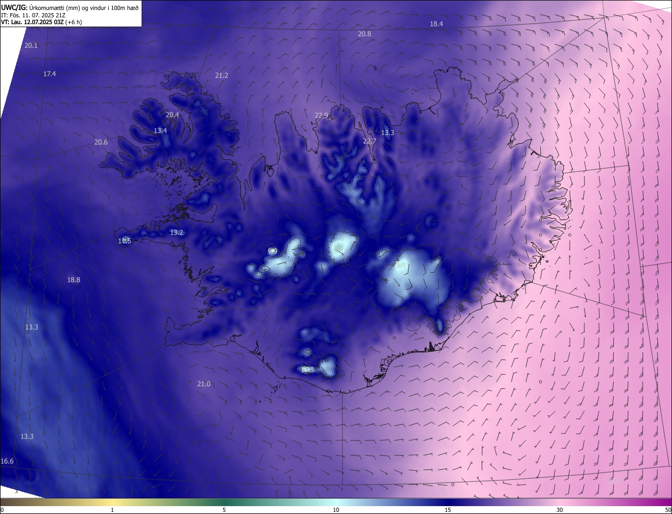The image size is (672, 514).
Task: Click the 18.4 value label on the map
Action: point(436,24)
